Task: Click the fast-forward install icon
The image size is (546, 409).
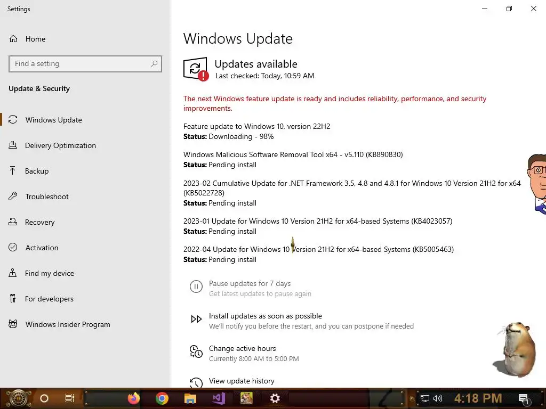Action: click(196, 319)
